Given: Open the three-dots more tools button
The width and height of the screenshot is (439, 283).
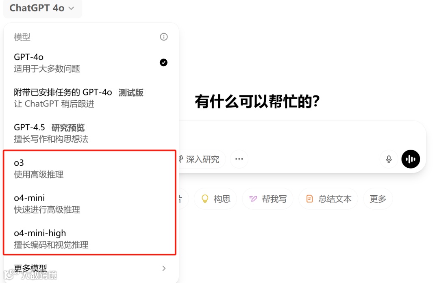Looking at the screenshot, I should pos(239,159).
